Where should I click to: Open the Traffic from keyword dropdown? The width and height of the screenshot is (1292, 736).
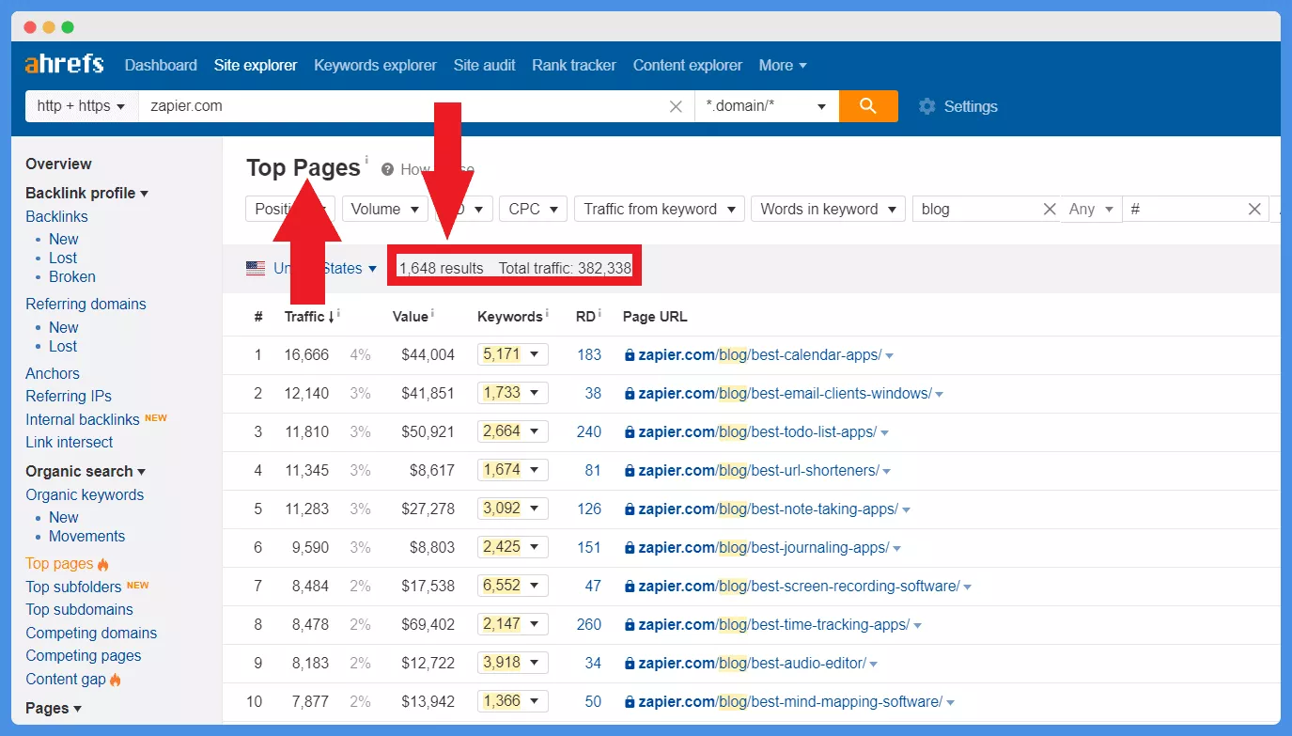coord(660,209)
